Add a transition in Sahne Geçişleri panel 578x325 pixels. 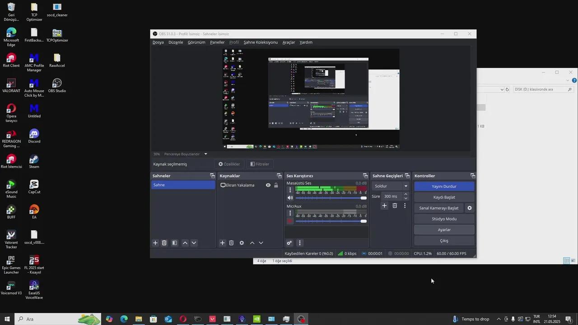pyautogui.click(x=384, y=205)
